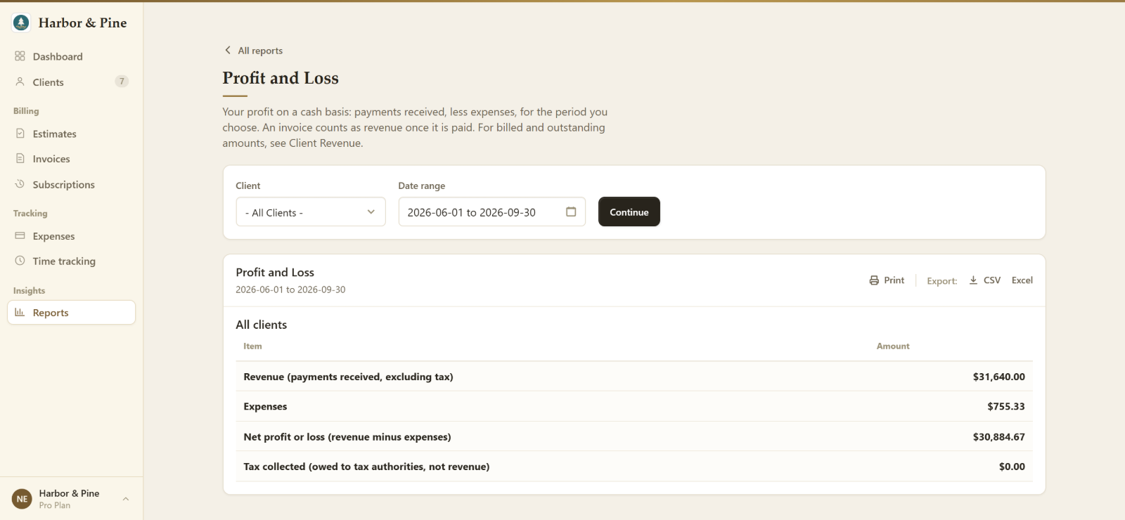The image size is (1125, 520).
Task: Click the tax collected amount $0.00
Action: (x=1012, y=467)
